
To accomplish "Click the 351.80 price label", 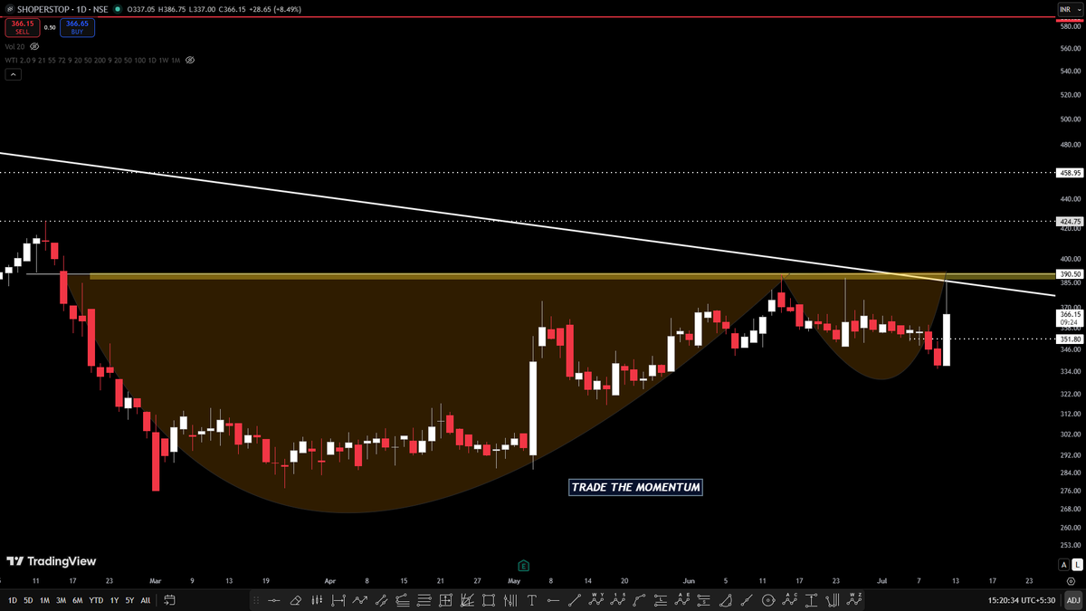I will click(1070, 339).
